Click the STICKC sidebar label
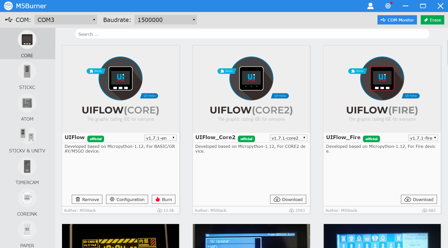448x248 pixels. coord(27,87)
